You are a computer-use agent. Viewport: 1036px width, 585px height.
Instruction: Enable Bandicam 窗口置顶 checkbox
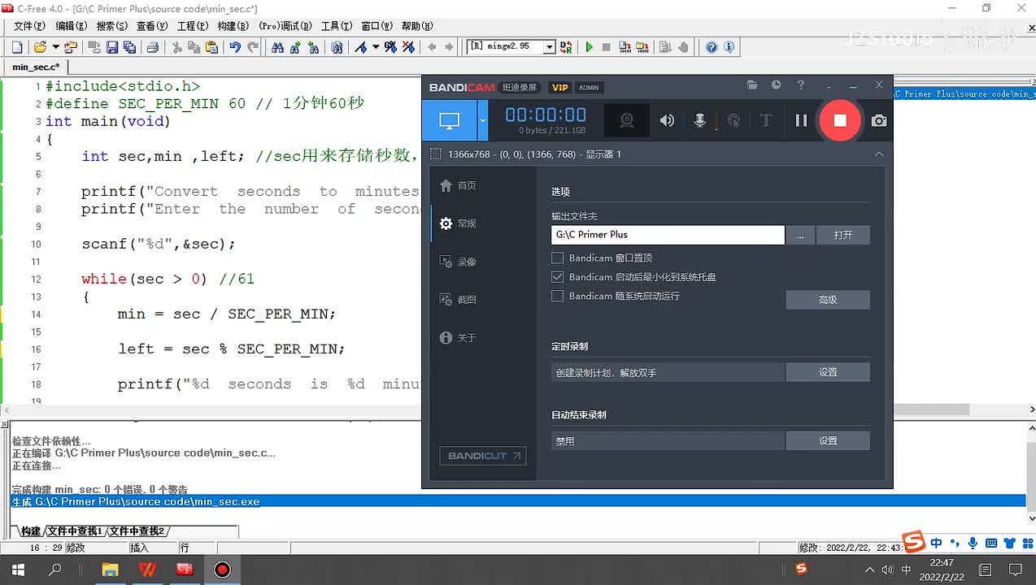pyautogui.click(x=557, y=258)
